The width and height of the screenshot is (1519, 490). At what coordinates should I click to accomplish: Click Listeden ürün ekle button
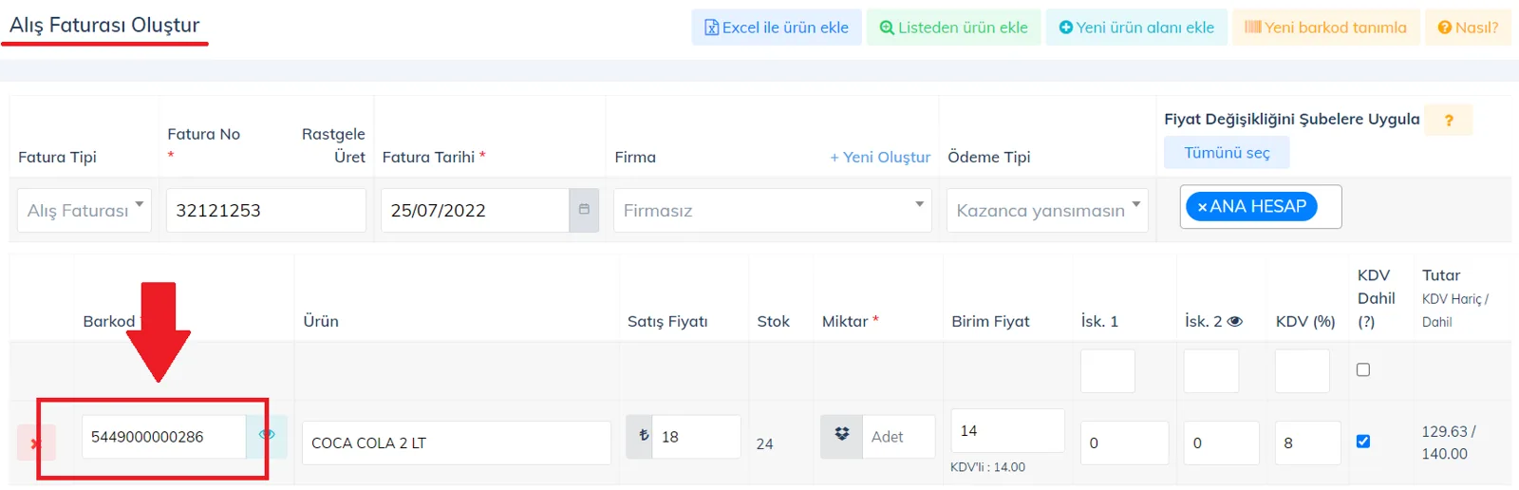[x=954, y=28]
